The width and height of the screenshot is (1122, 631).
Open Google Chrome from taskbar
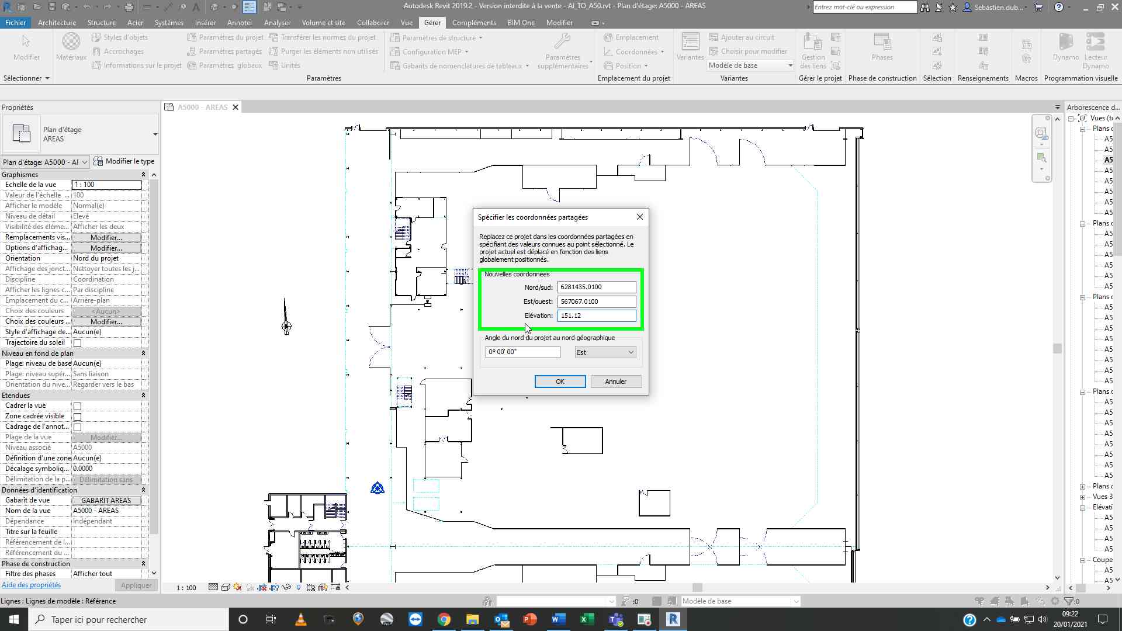click(x=444, y=619)
